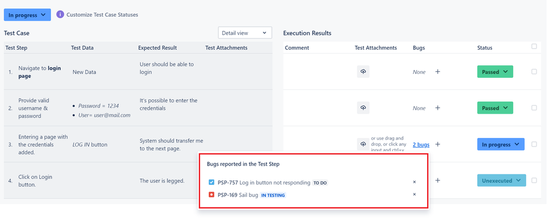Click the Status column header
552x223 pixels.
[x=485, y=48]
